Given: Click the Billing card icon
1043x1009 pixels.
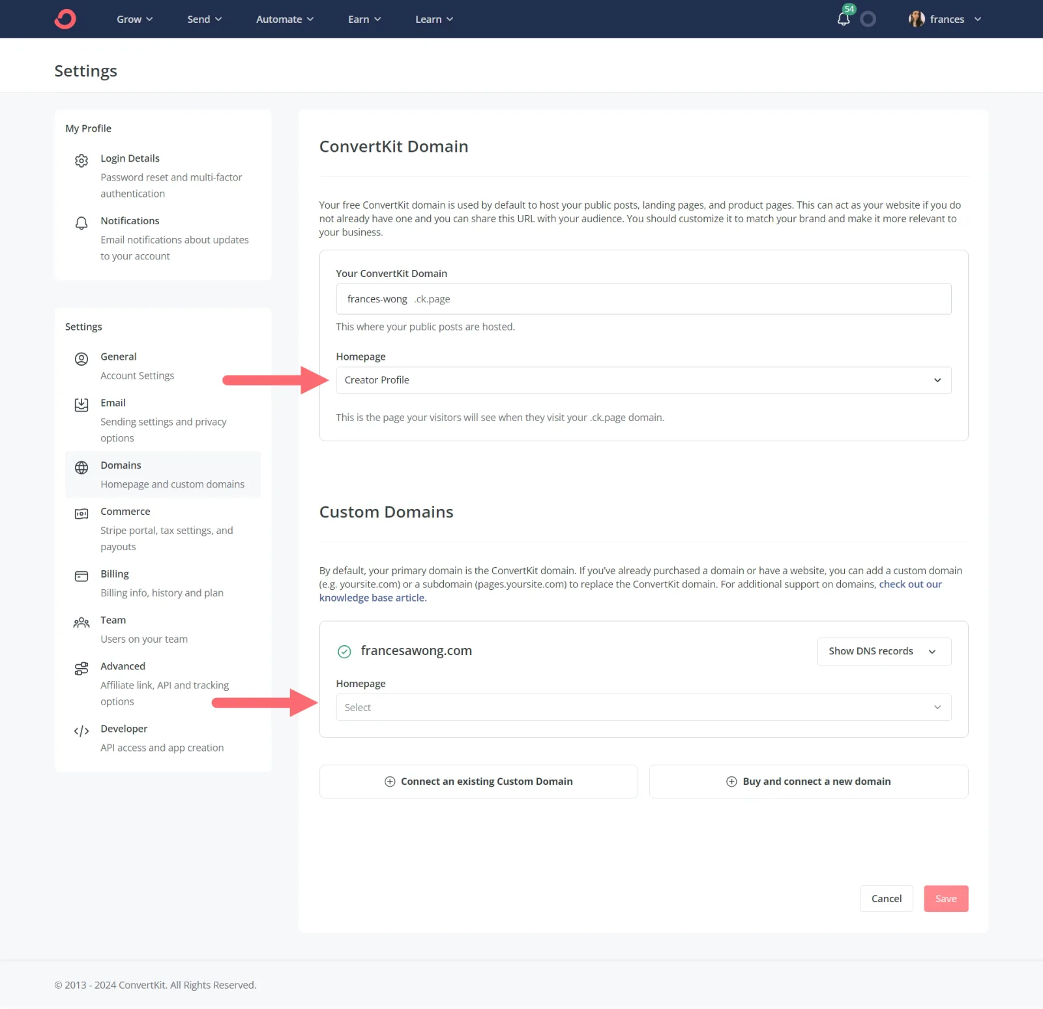Looking at the screenshot, I should pyautogui.click(x=81, y=576).
